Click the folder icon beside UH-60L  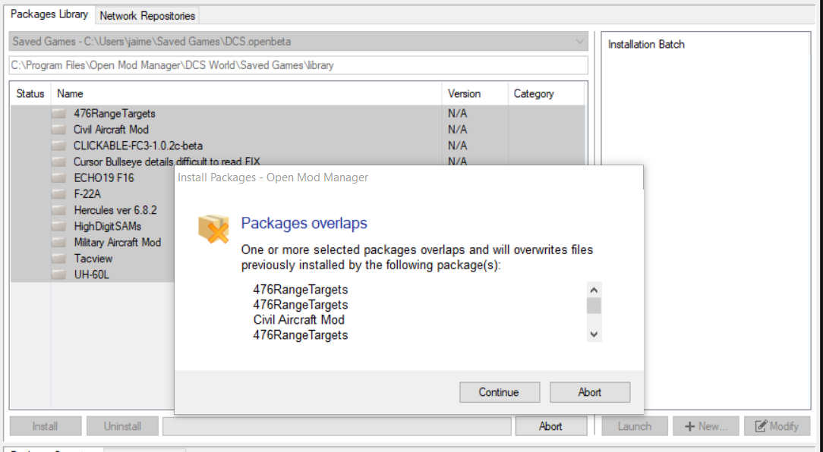click(x=58, y=275)
